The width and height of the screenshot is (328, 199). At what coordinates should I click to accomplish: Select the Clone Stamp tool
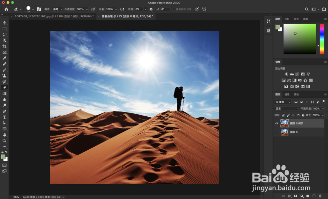pos(4,76)
